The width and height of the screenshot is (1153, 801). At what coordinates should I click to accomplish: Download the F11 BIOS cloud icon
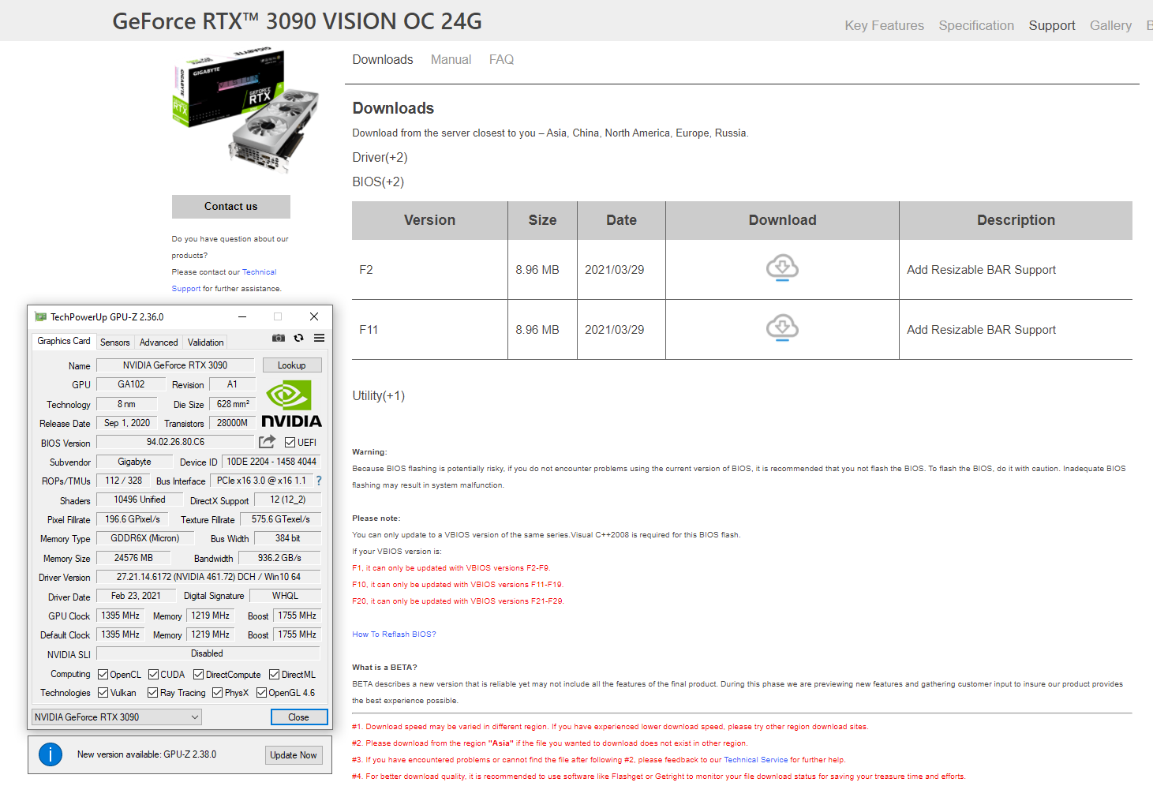tap(782, 328)
